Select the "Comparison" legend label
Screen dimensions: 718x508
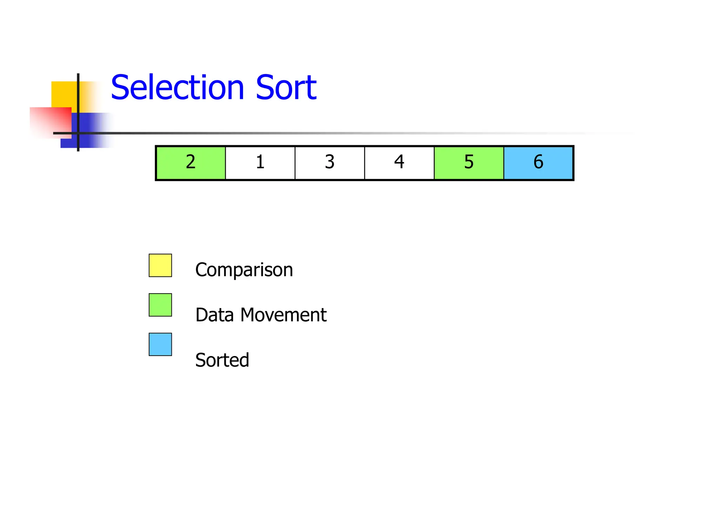pyautogui.click(x=244, y=270)
